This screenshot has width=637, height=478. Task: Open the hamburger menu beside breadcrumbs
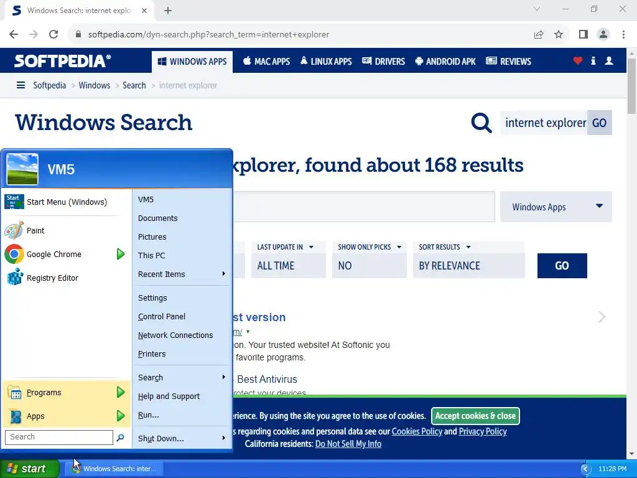[21, 85]
